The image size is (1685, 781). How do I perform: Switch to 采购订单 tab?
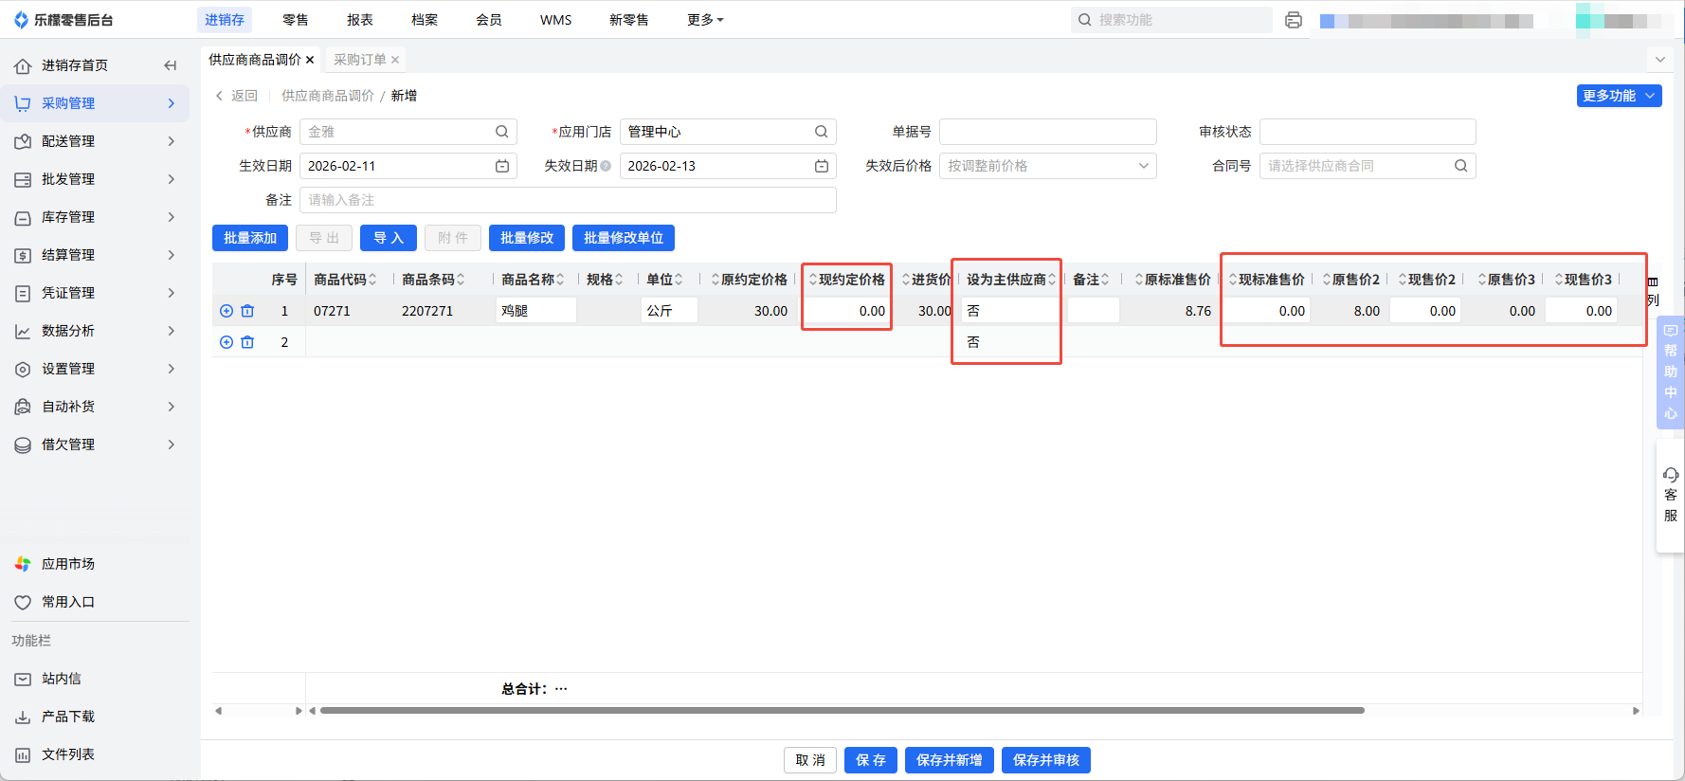(x=360, y=60)
